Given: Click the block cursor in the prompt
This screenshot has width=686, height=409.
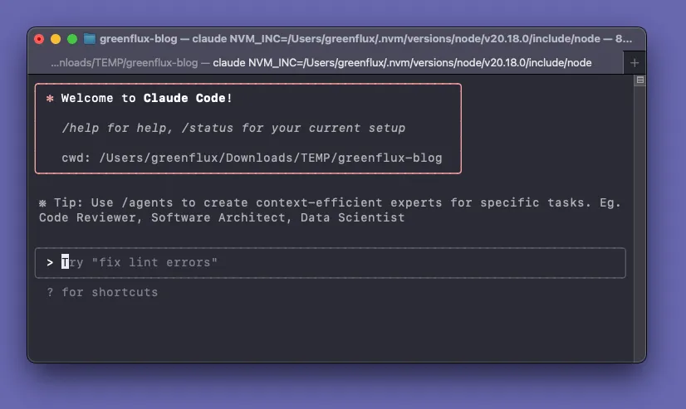Looking at the screenshot, I should tap(66, 262).
